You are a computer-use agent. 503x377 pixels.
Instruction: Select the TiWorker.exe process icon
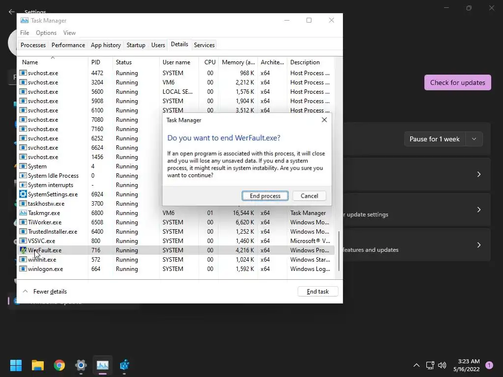click(23, 222)
